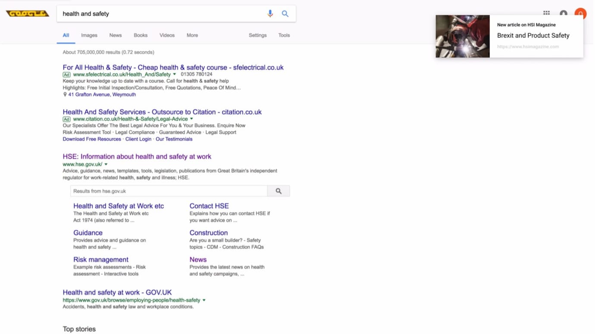Click the blue search magnifier icon
The image size is (595, 334).
[285, 14]
